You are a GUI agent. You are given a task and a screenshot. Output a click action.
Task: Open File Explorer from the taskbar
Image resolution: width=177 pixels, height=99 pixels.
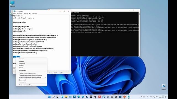pos(66,97)
